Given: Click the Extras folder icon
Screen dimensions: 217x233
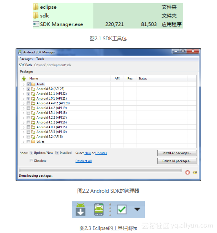Looking at the screenshot, I should click(33, 141).
